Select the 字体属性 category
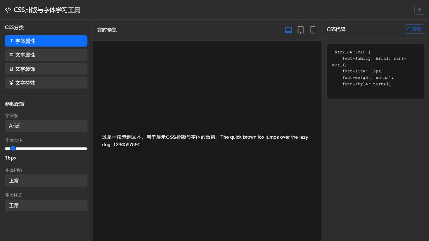Screen dimensions: 429x241 click(x=46, y=41)
